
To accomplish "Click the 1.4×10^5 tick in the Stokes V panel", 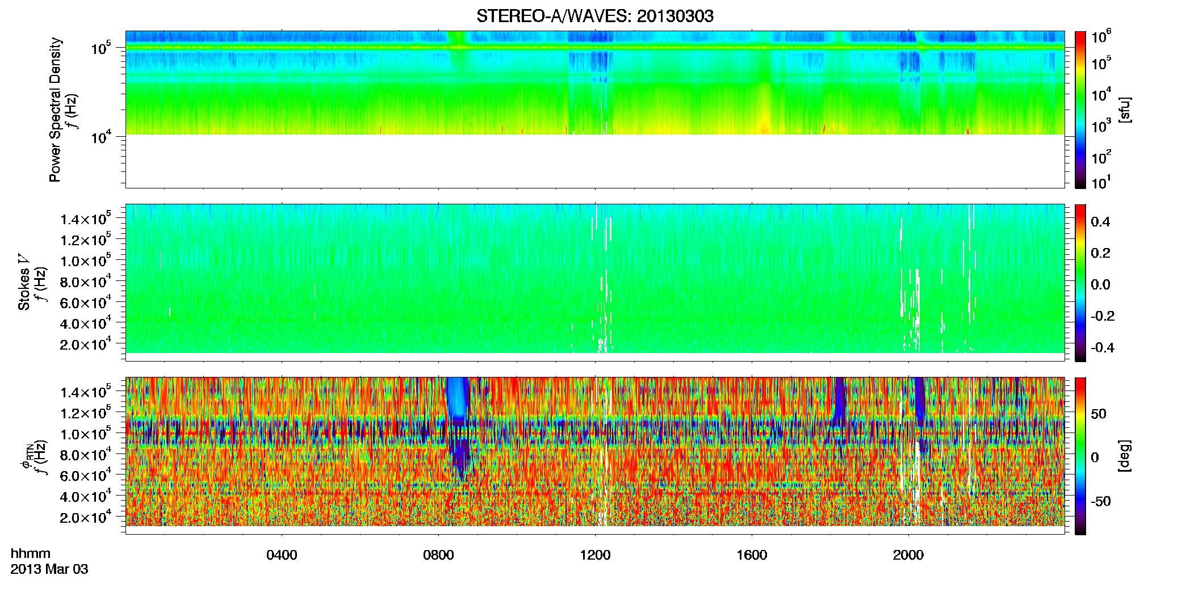I will click(x=85, y=218).
